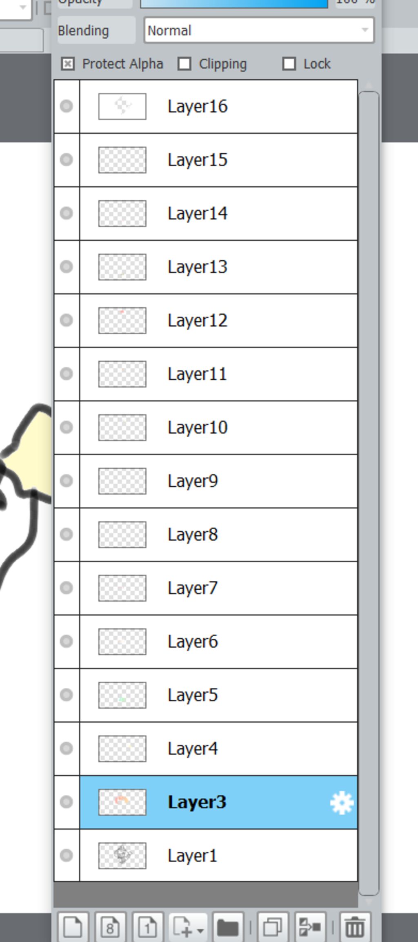The image size is (418, 942).
Task: Delete the layer using the trash icon
Action: (x=355, y=927)
